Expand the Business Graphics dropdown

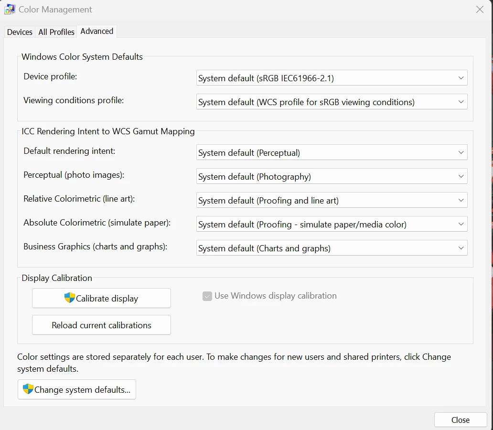click(x=332, y=248)
